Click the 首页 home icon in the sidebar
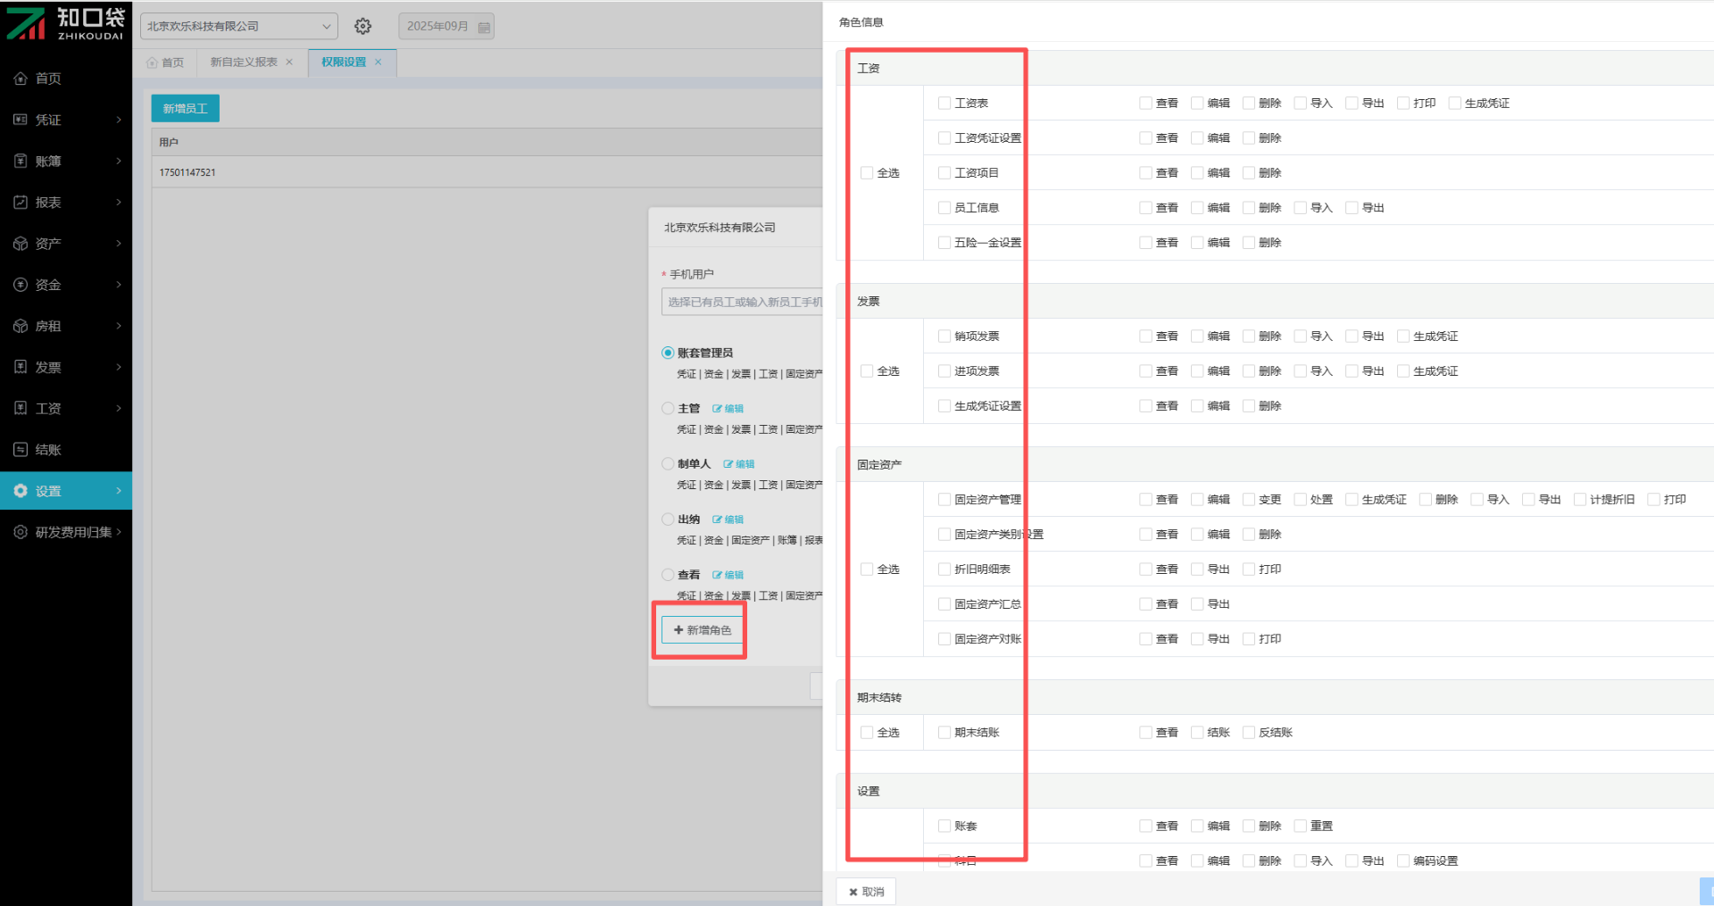This screenshot has height=906, width=1714. coord(21,79)
